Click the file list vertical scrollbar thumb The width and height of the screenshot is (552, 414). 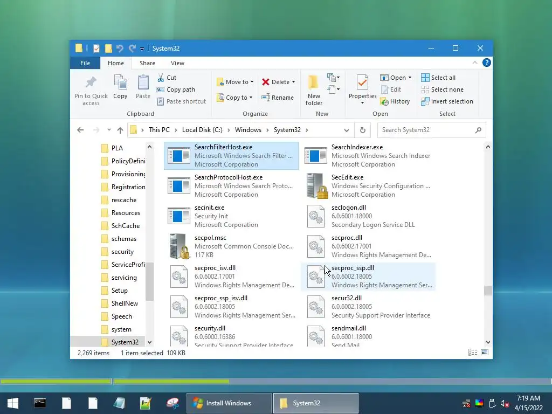tap(488, 291)
